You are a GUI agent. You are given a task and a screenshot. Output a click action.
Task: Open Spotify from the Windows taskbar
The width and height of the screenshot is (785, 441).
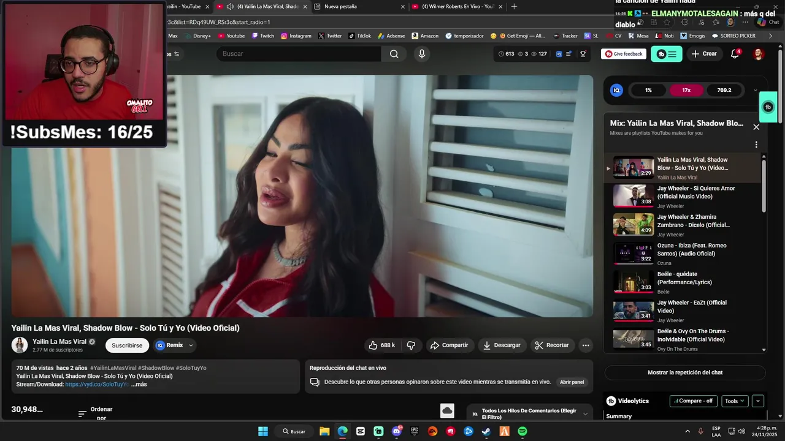coord(523,431)
